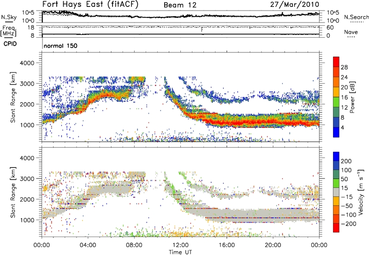Click the '24' Power colorbar label

point(344,77)
